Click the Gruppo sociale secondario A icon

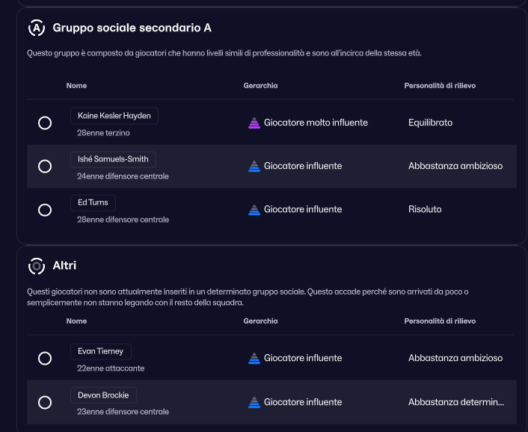(x=36, y=28)
